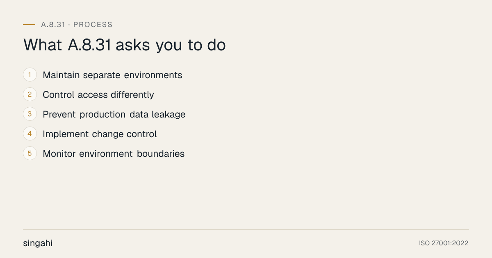Click the orange dash before A.8.31
The height and width of the screenshot is (258, 492).
point(29,25)
